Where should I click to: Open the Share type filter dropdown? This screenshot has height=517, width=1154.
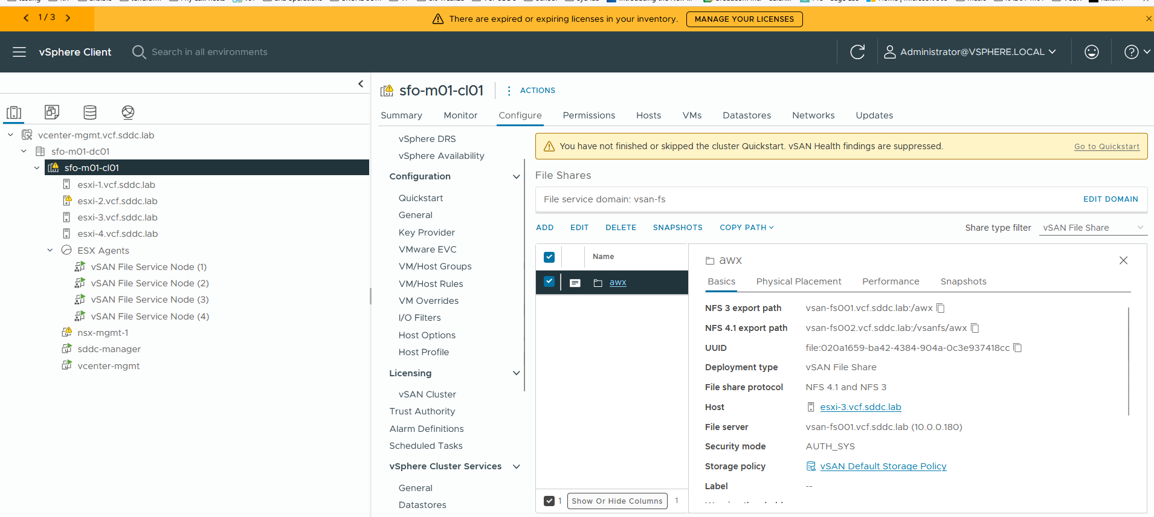pyautogui.click(x=1092, y=228)
